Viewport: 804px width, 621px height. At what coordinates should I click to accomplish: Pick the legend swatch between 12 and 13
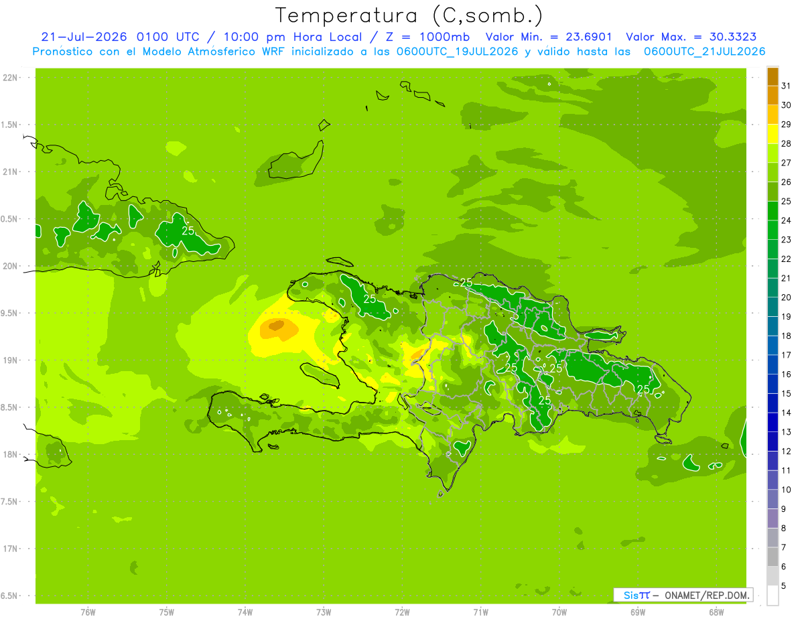pyautogui.click(x=773, y=441)
